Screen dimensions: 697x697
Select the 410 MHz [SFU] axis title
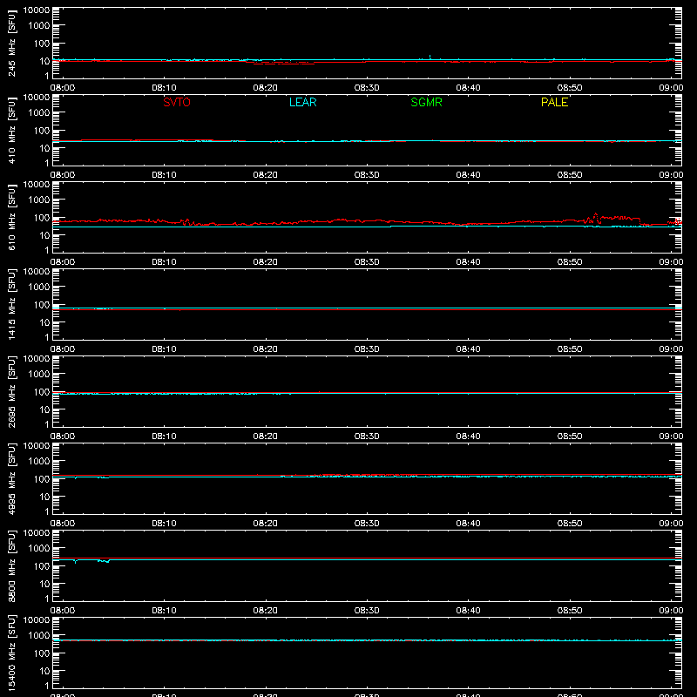pos(11,130)
